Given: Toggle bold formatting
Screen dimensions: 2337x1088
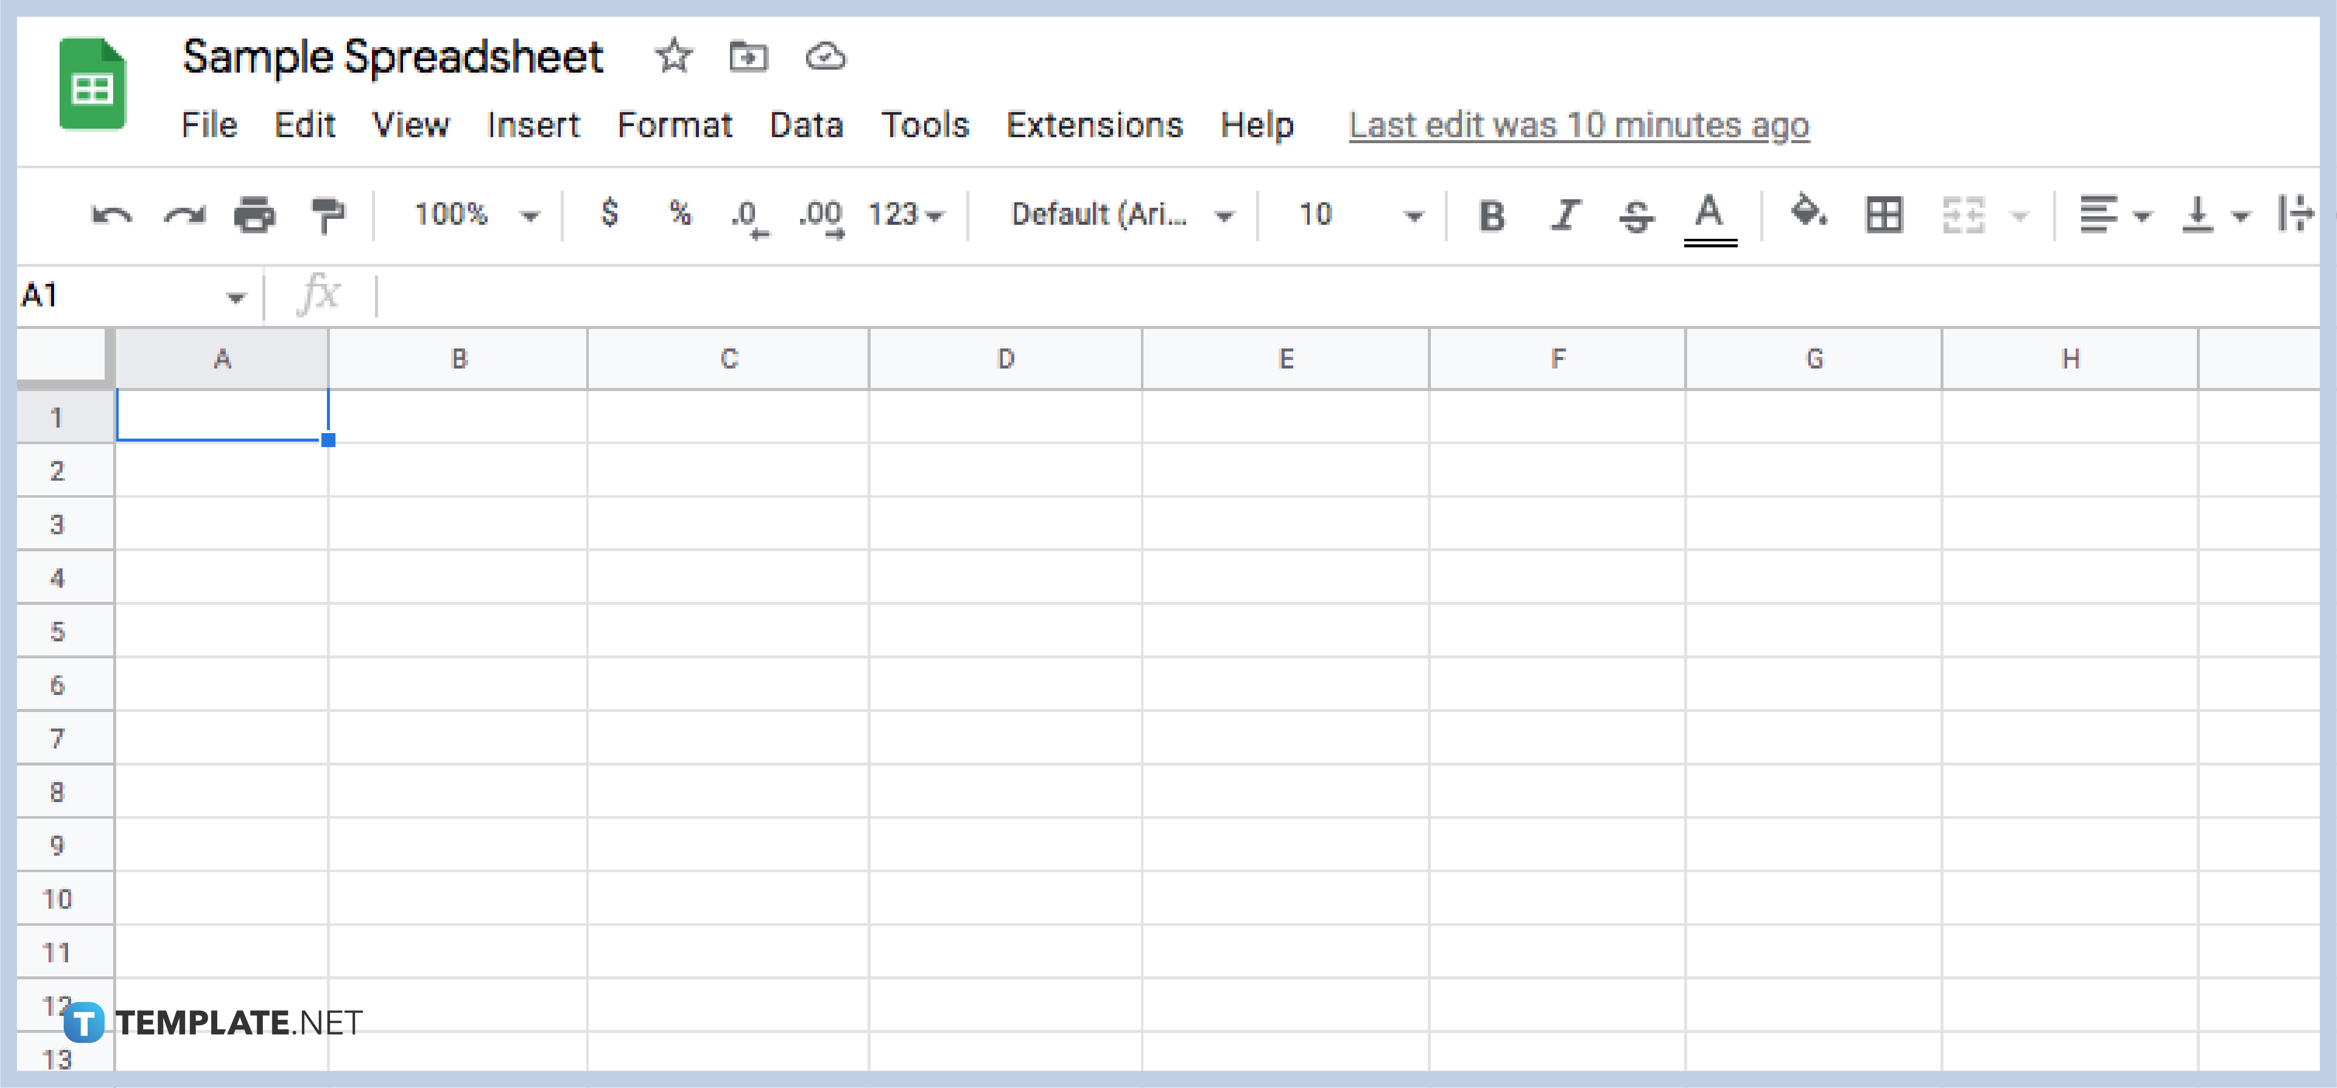Looking at the screenshot, I should pyautogui.click(x=1491, y=215).
